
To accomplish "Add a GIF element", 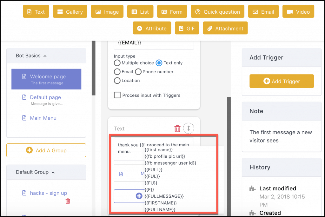I will point(187,28).
